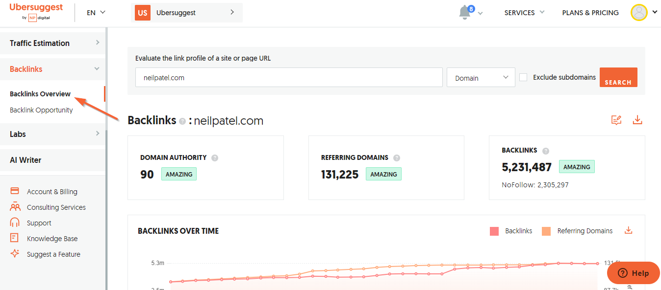This screenshot has height=290, width=661.
Task: Click the BACKLINKS OVER TIME heading
Action: click(x=178, y=231)
